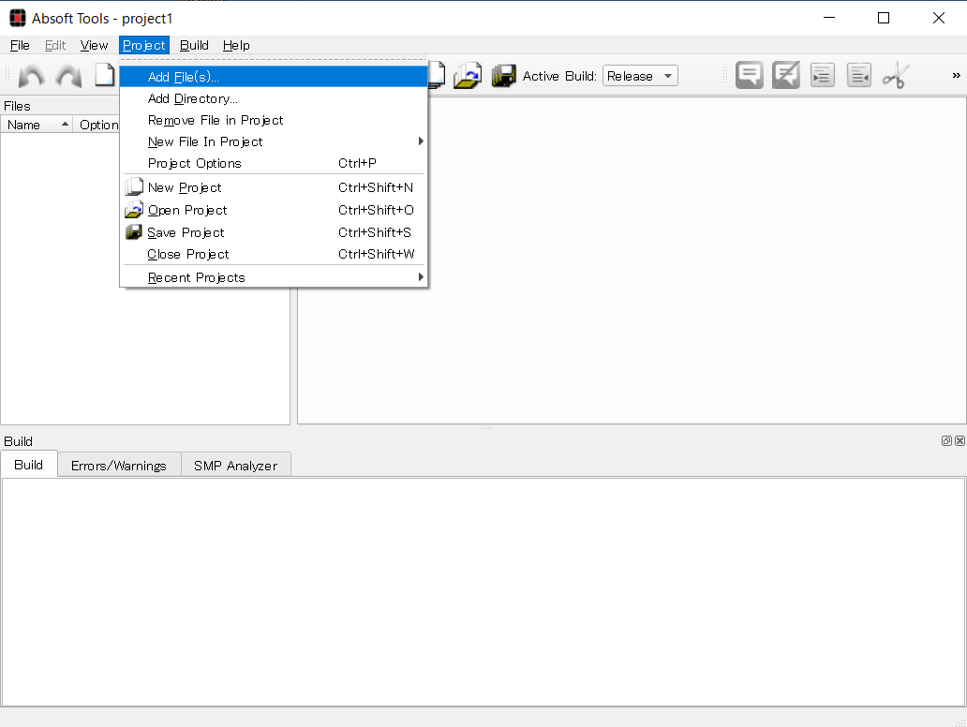
Task: Click the Ctrl+Shift+O shortcut text
Action: (x=376, y=210)
